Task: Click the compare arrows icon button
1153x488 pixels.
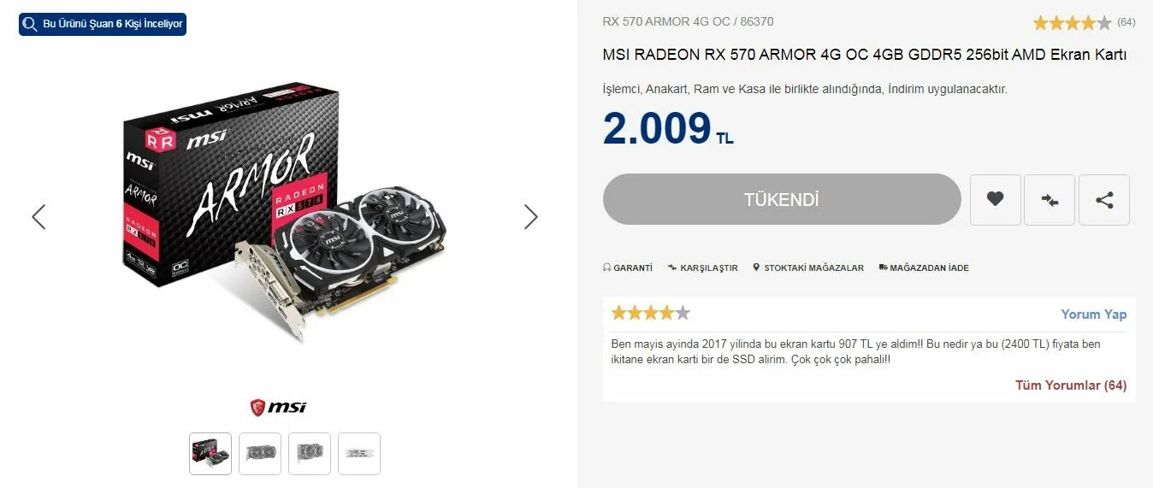Action: click(1050, 200)
